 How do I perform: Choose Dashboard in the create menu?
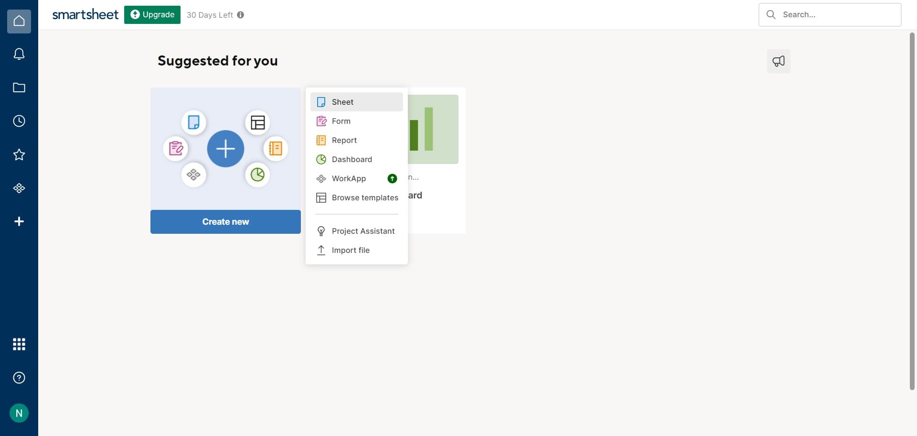[352, 159]
